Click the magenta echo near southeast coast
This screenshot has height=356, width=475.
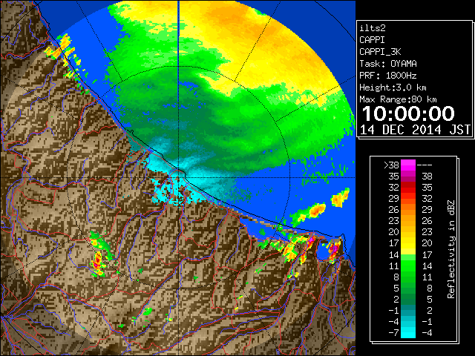tap(334, 250)
